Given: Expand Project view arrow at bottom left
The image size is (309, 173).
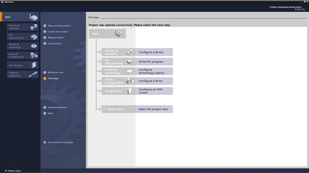Looking at the screenshot, I should tap(3, 171).
